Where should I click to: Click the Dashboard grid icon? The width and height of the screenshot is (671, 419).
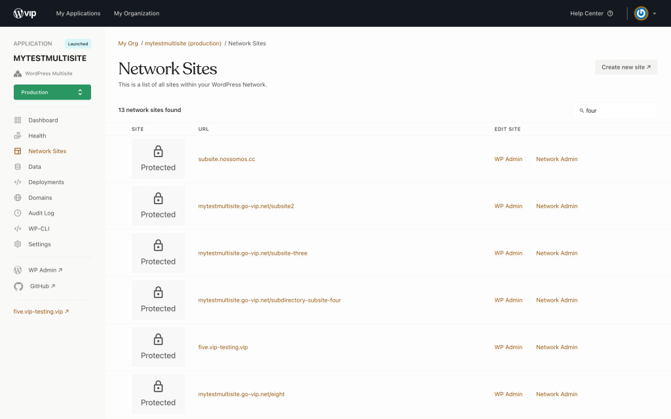pyautogui.click(x=18, y=120)
